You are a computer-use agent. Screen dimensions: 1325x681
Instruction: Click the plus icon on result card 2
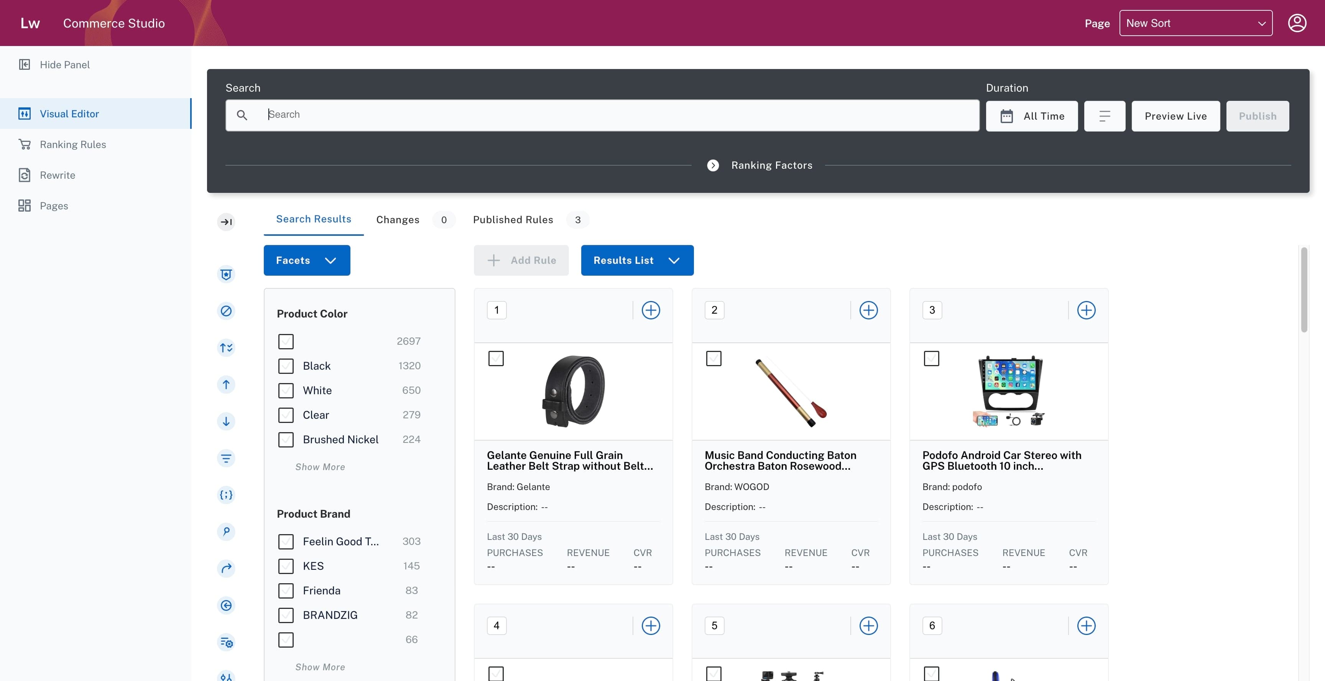(x=868, y=310)
